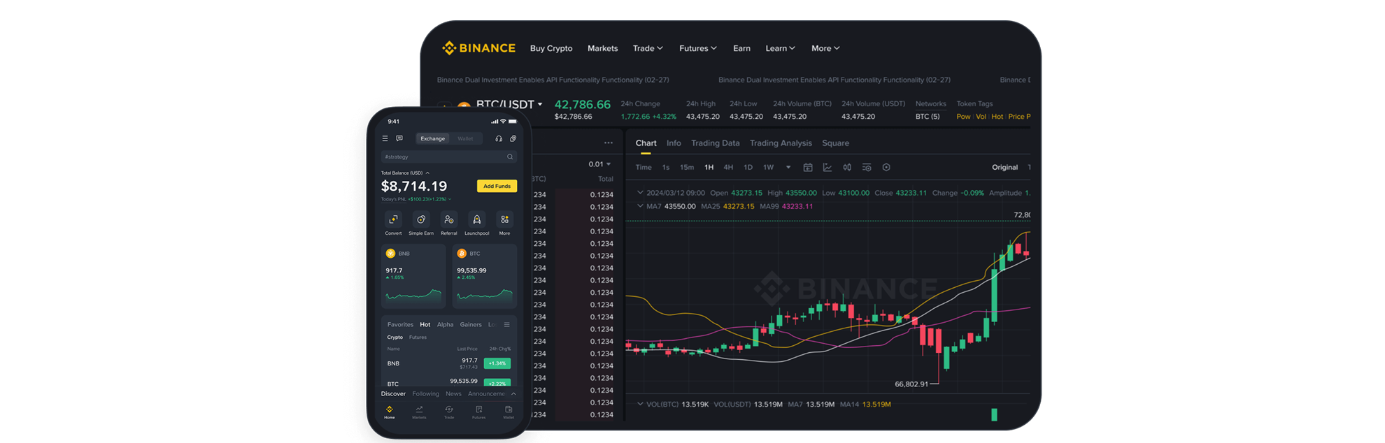The image size is (1385, 443).
Task: Open the Referral shortcut icon
Action: pyautogui.click(x=449, y=219)
